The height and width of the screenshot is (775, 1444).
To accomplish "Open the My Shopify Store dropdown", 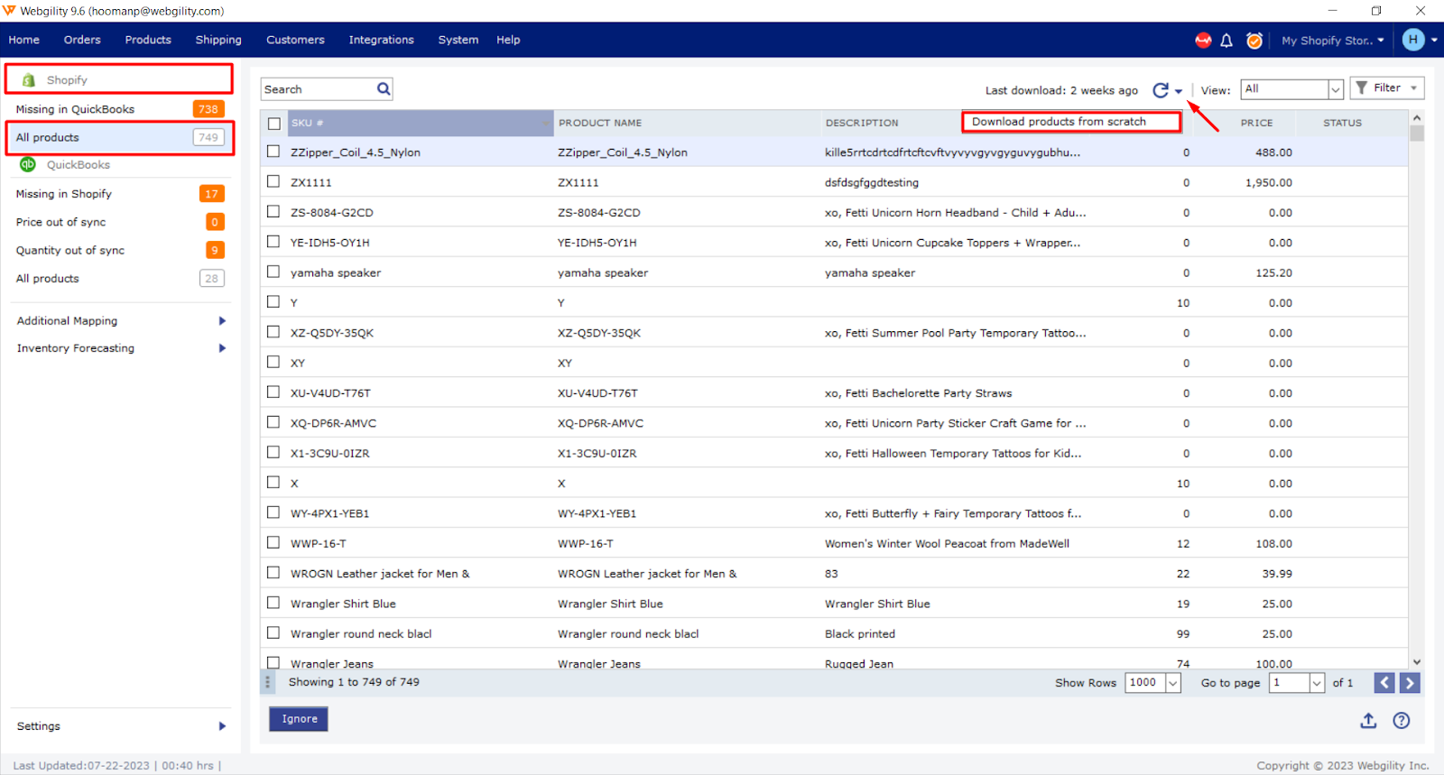I will (1332, 41).
